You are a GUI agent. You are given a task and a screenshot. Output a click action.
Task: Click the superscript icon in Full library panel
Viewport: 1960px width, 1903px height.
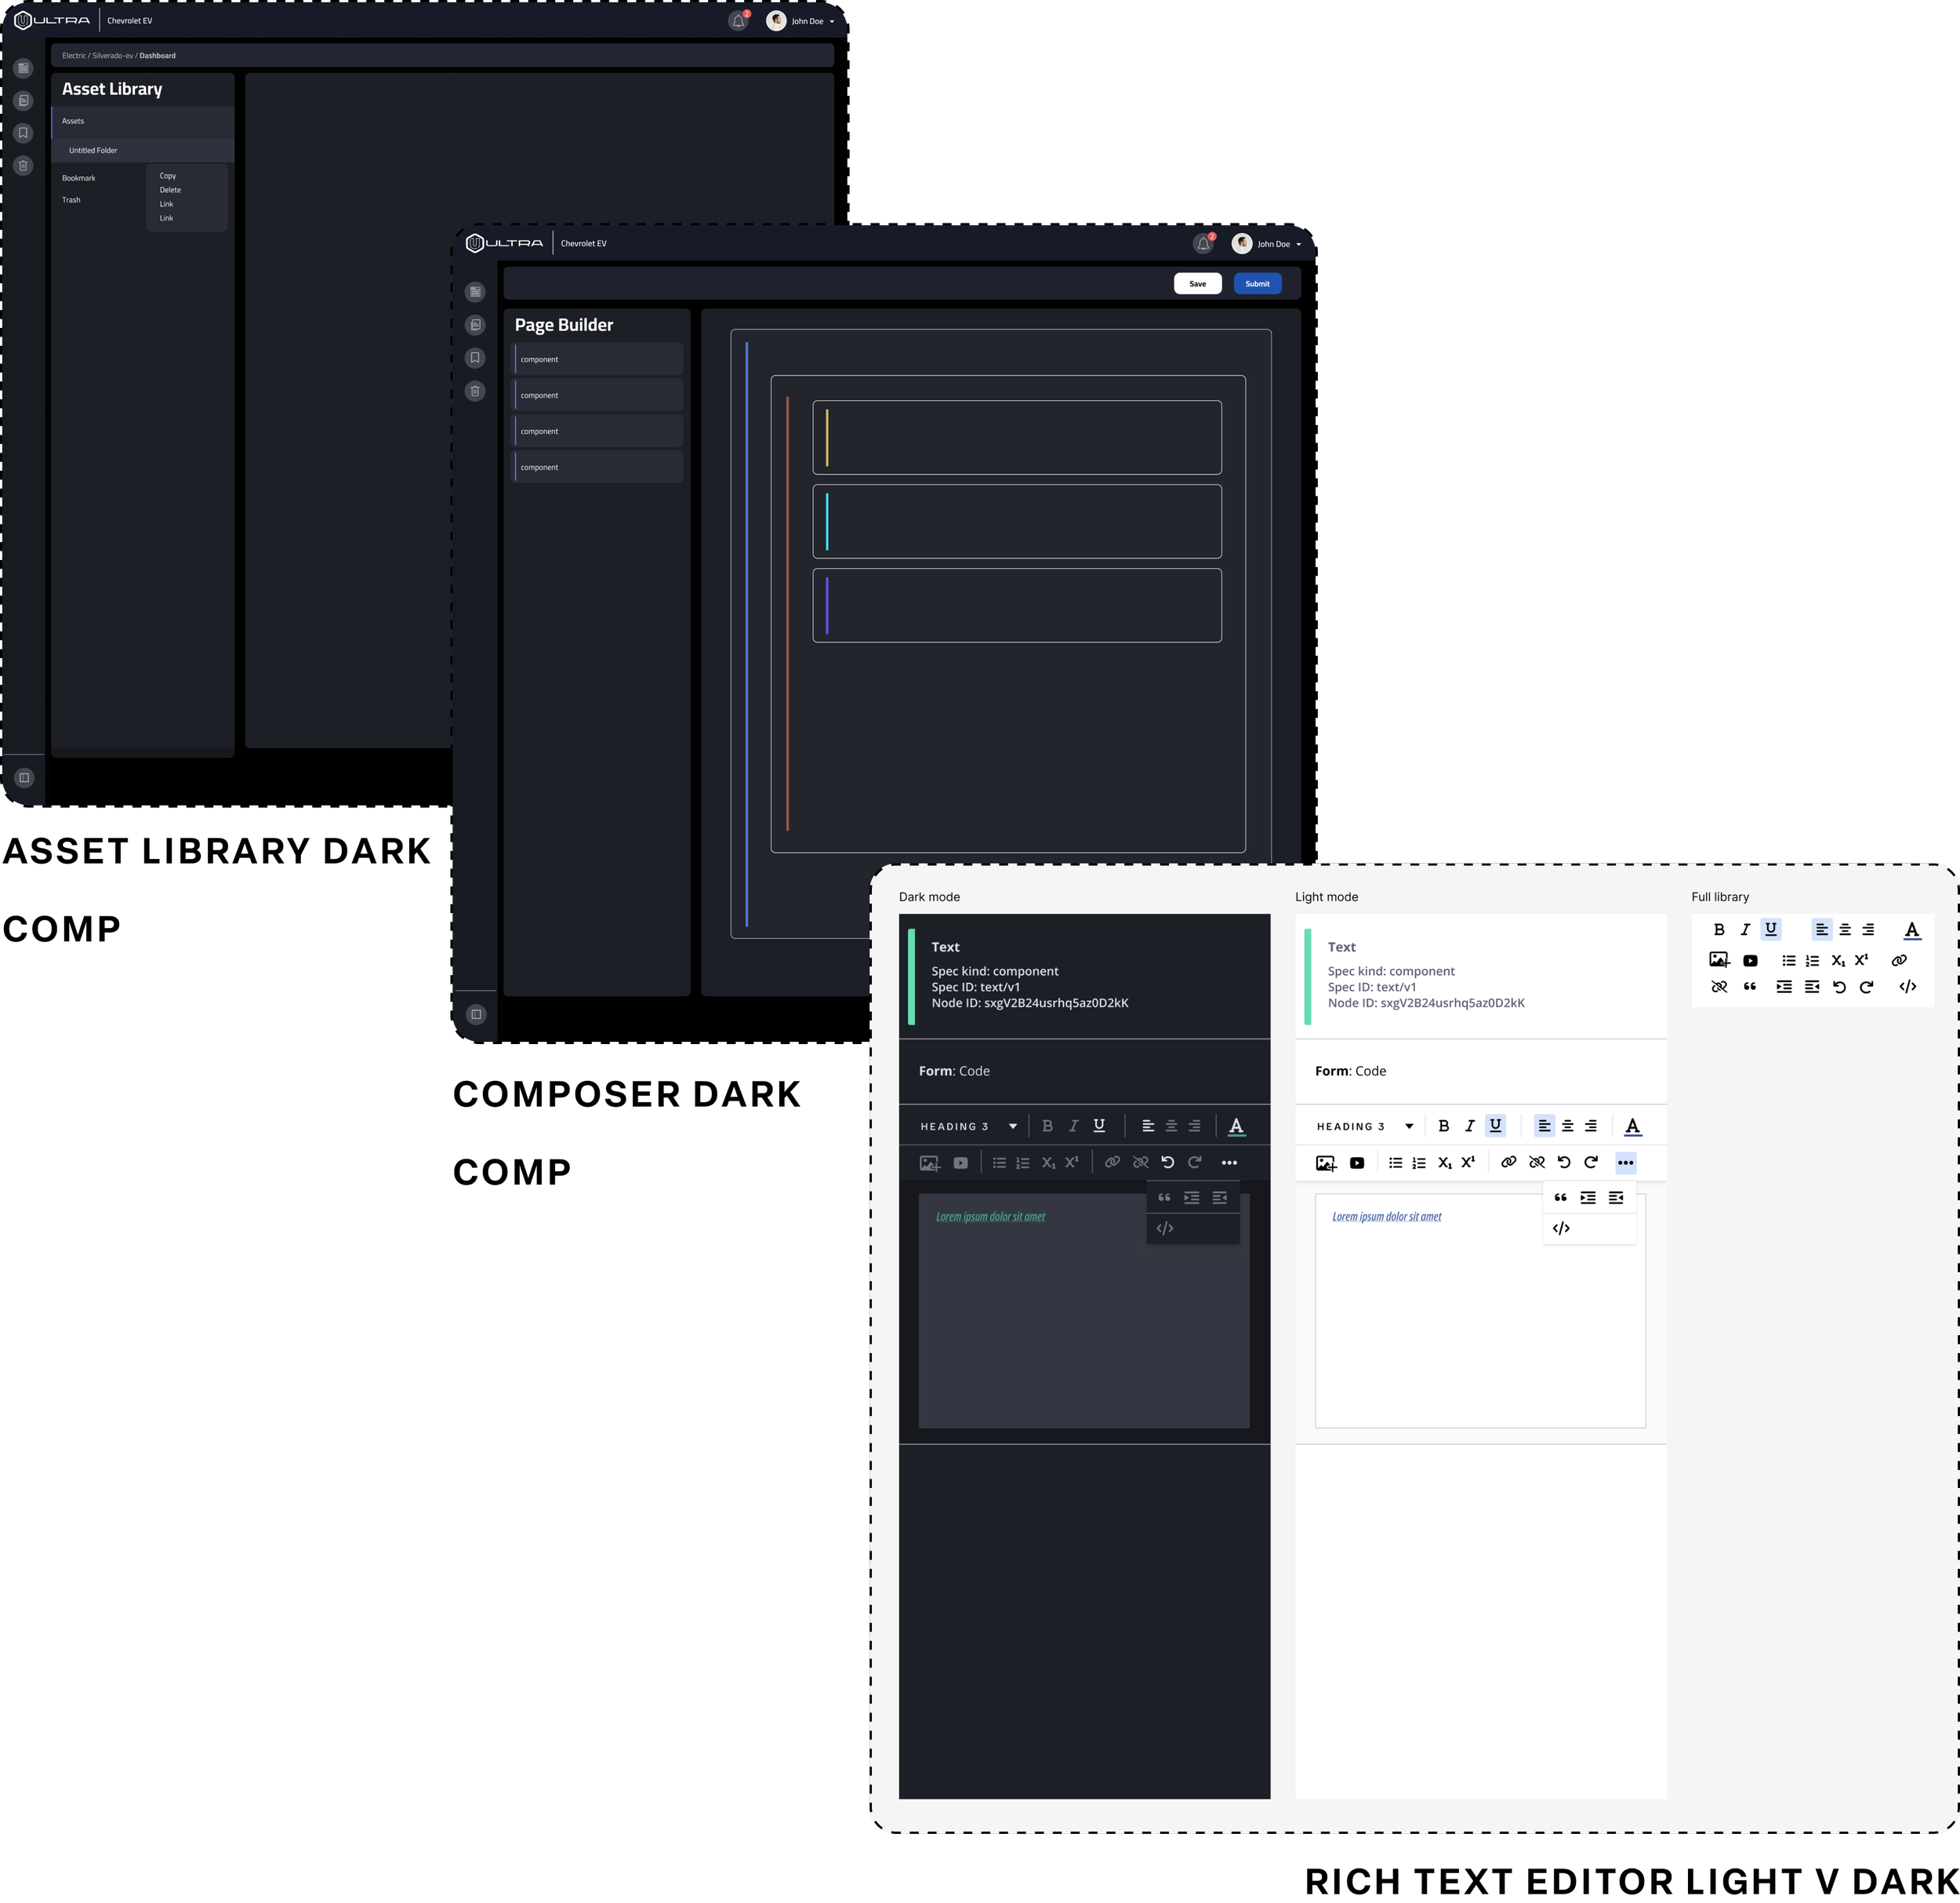(1861, 959)
